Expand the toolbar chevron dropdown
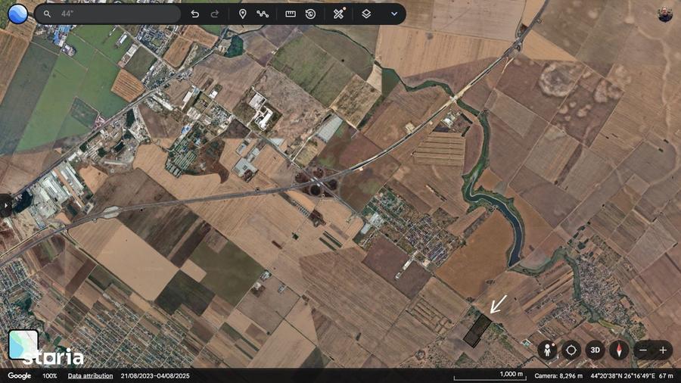 pyautogui.click(x=393, y=14)
